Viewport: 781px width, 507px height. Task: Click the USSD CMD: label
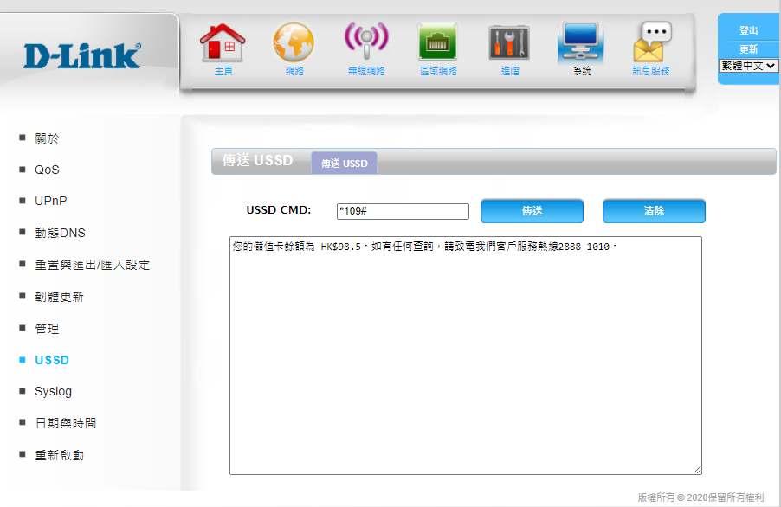(x=279, y=210)
